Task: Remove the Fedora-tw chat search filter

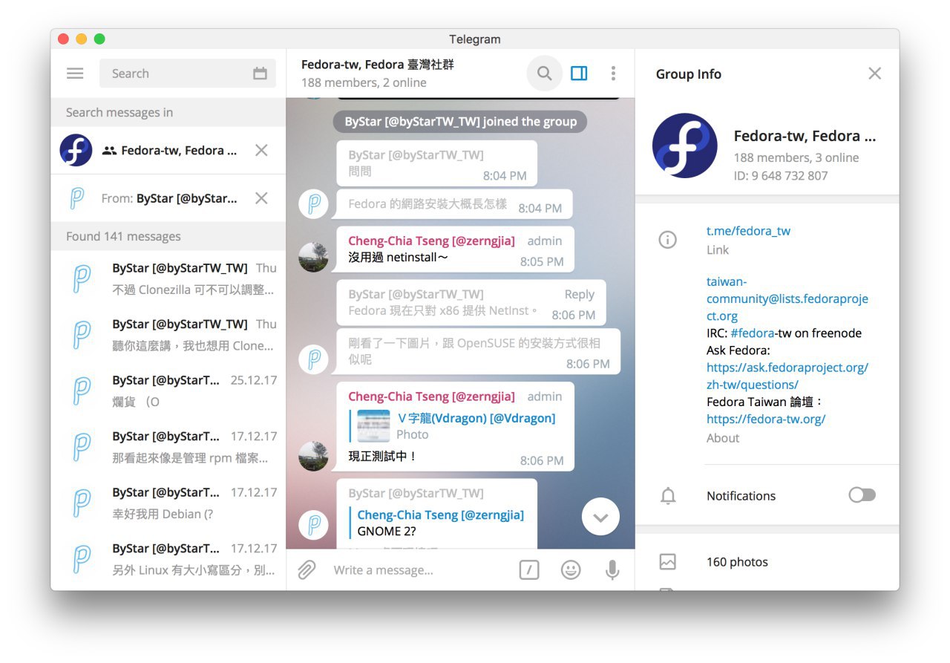Action: (261, 151)
